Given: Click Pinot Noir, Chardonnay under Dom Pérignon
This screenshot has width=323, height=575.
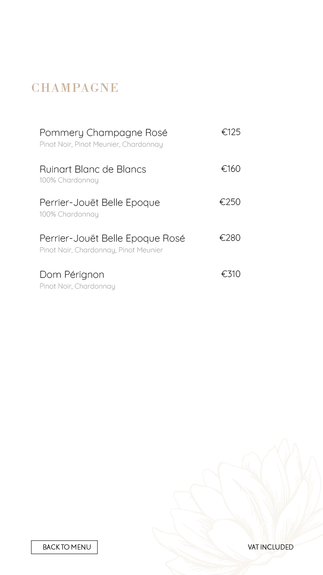Looking at the screenshot, I should (x=78, y=286).
